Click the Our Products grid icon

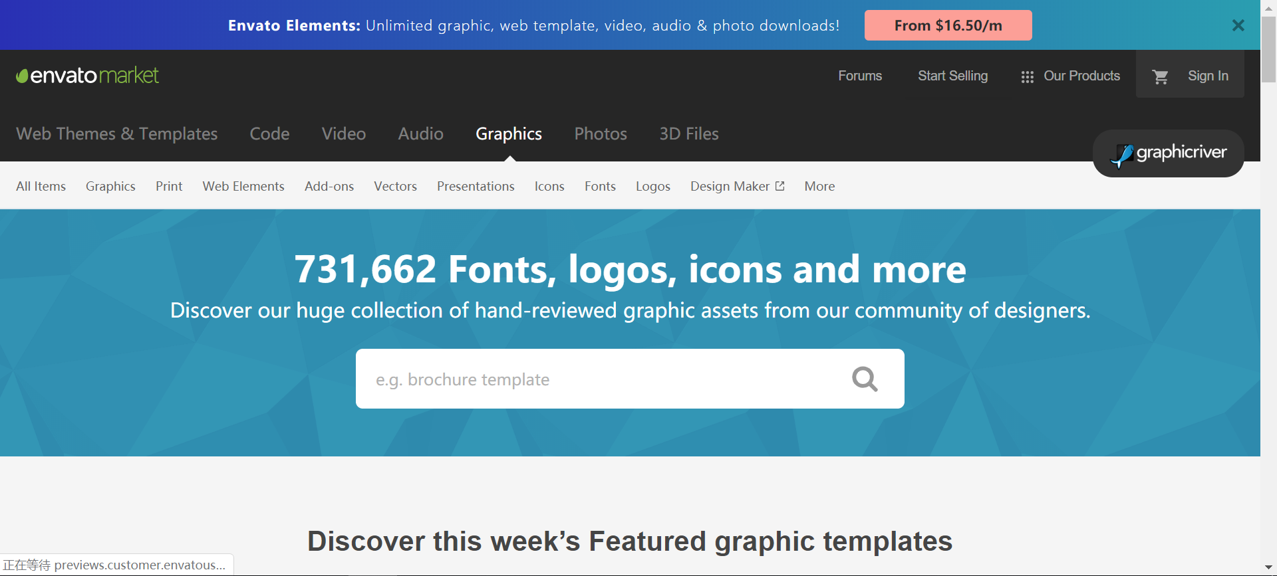coord(1027,77)
